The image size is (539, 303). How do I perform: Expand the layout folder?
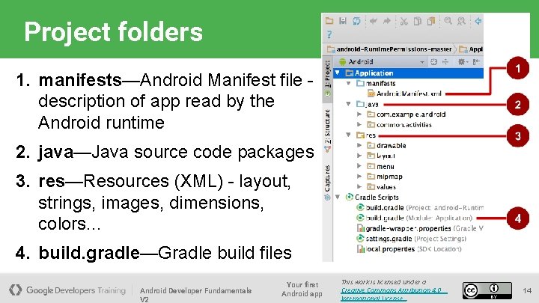pyautogui.click(x=359, y=156)
